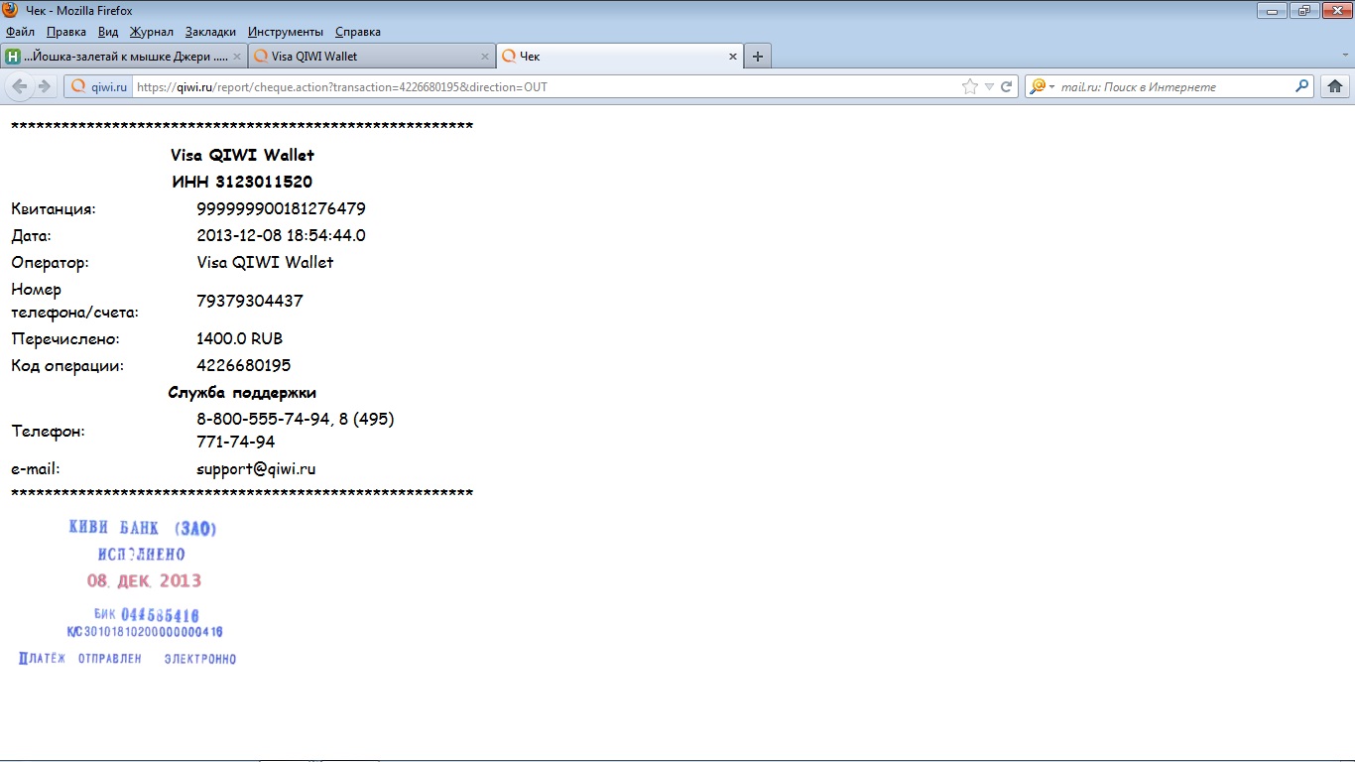Open the Home page button
The image size is (1355, 762).
1334,86
